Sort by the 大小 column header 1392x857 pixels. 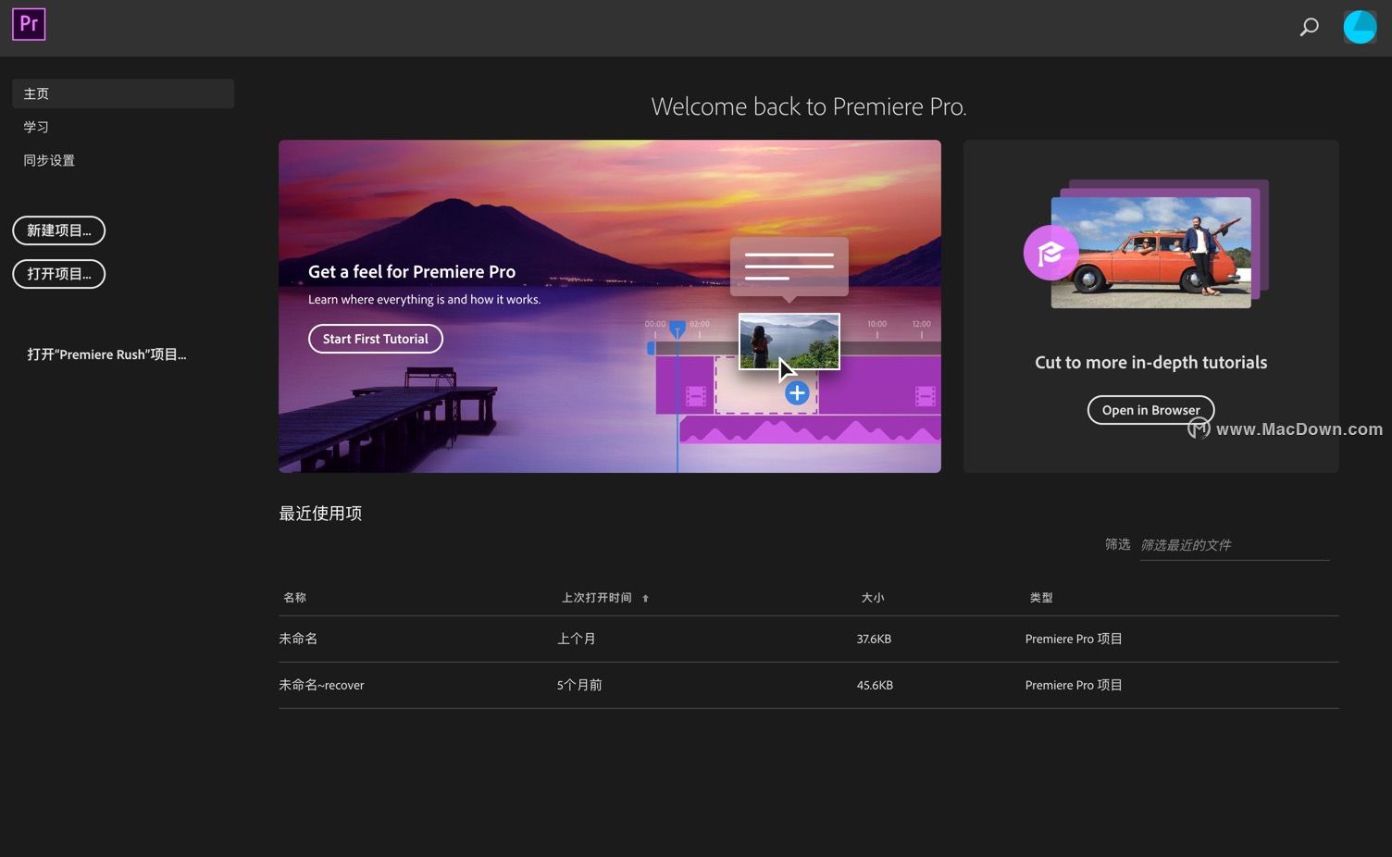873,598
